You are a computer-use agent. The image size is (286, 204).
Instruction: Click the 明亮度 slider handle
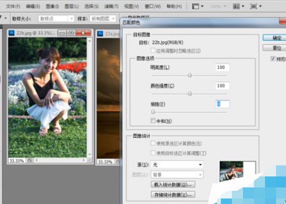190,75
